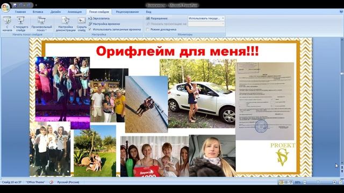Select the scanned document with stamp image
Image resolution: width=344 pixels, height=193 pixels.
[x=265, y=101]
